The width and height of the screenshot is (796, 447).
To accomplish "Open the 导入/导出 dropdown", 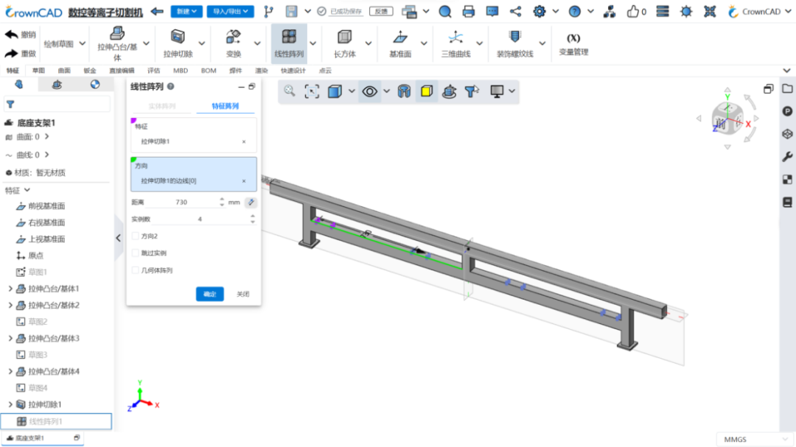I will (231, 11).
